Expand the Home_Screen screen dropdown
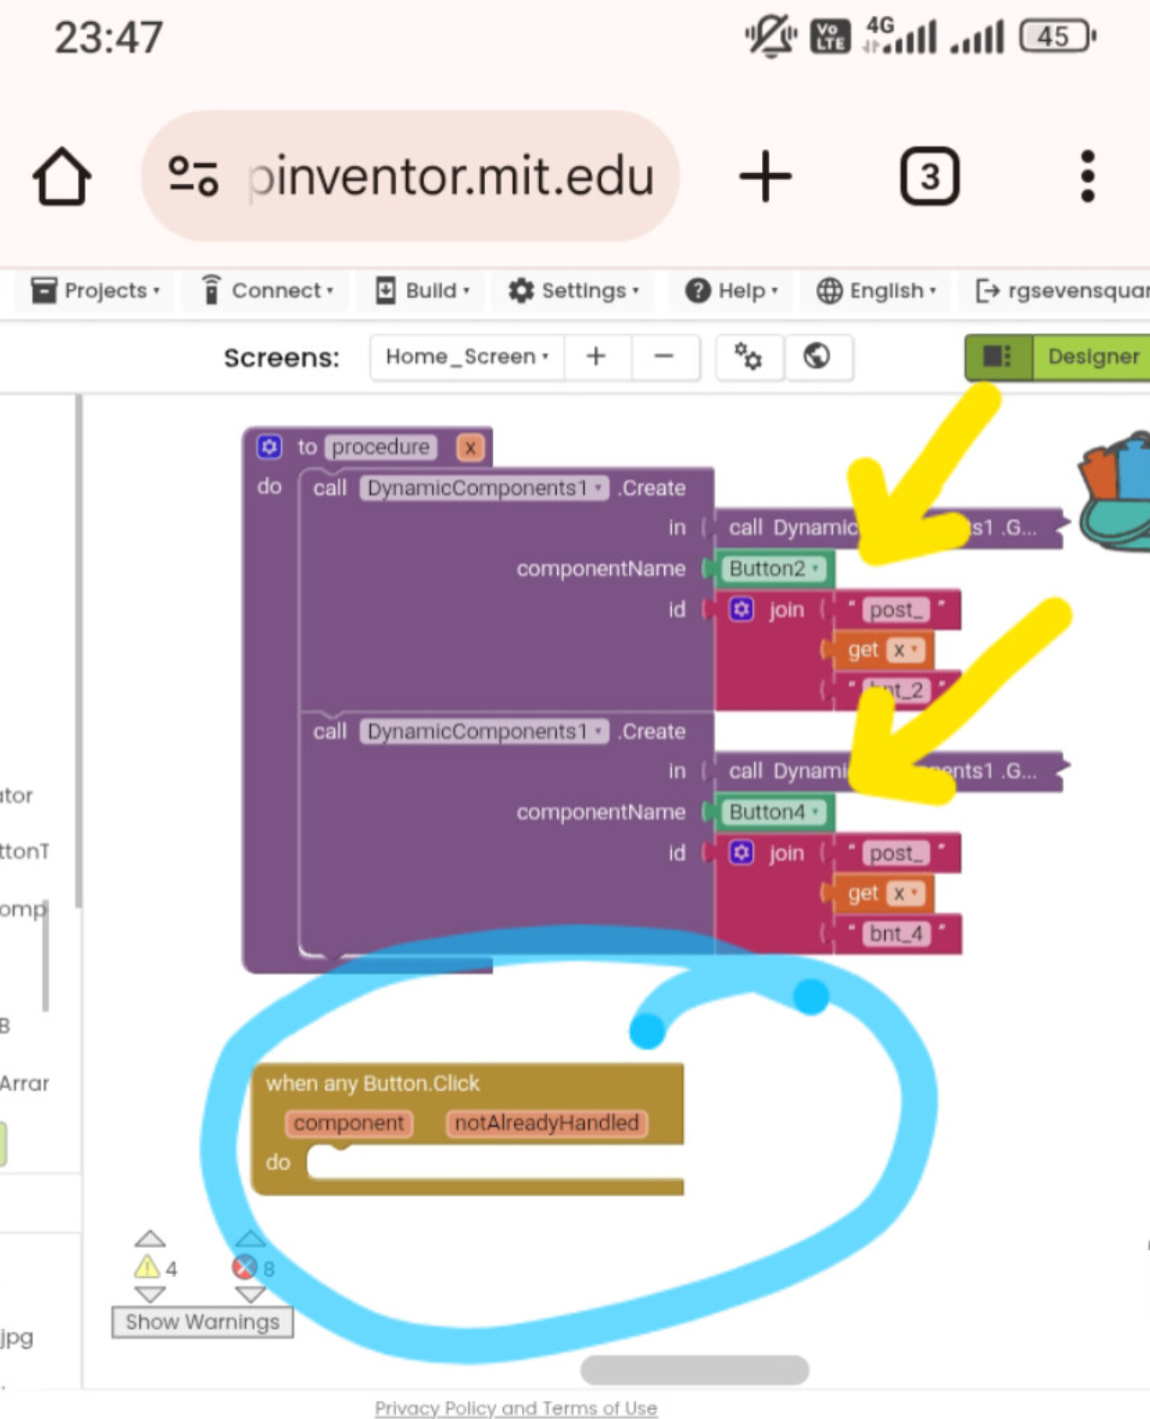 pos(467,357)
